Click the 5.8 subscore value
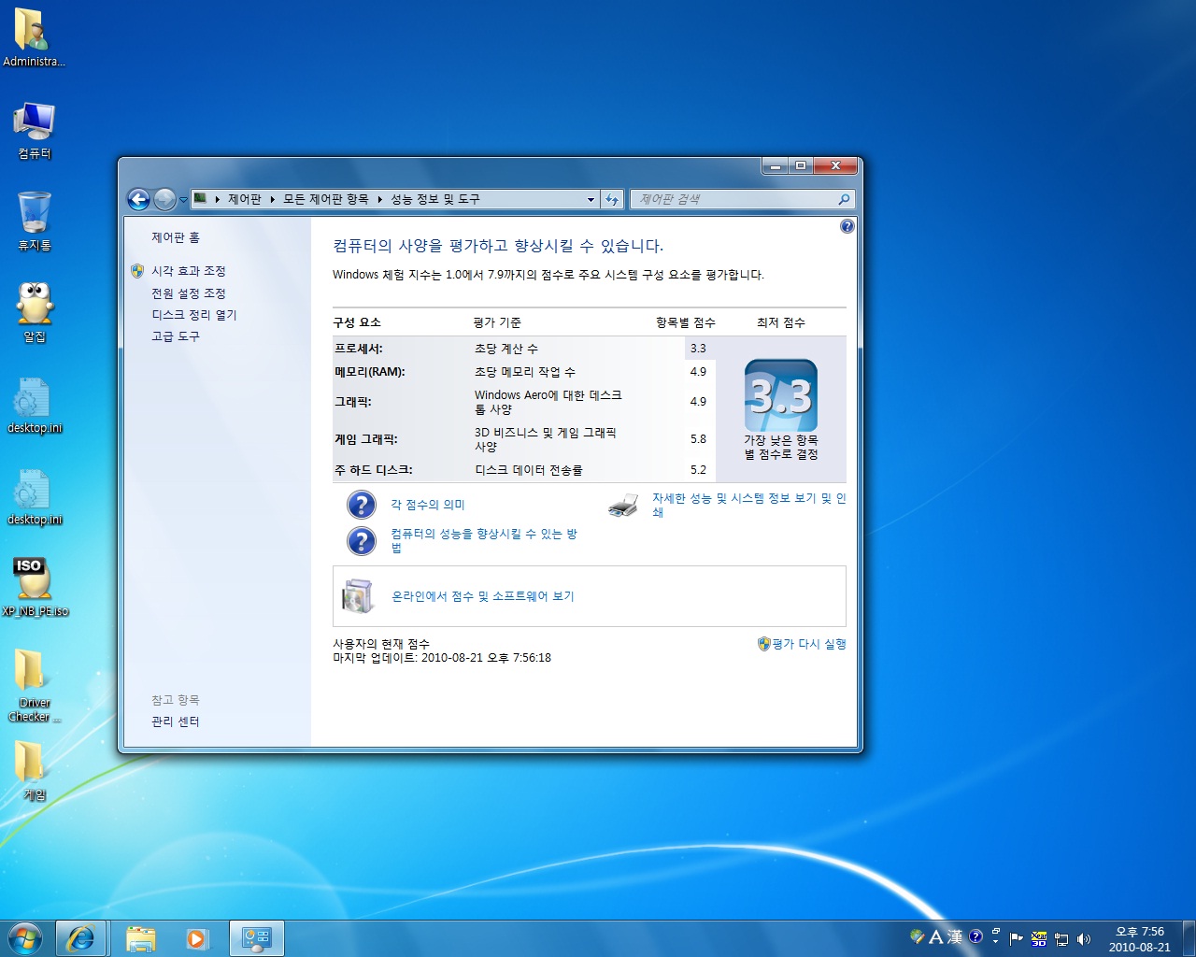 tap(698, 439)
